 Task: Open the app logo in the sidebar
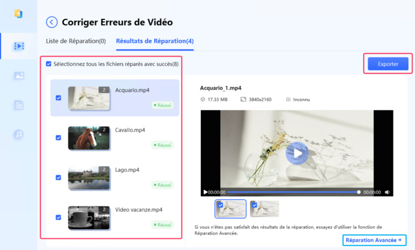tap(18, 14)
